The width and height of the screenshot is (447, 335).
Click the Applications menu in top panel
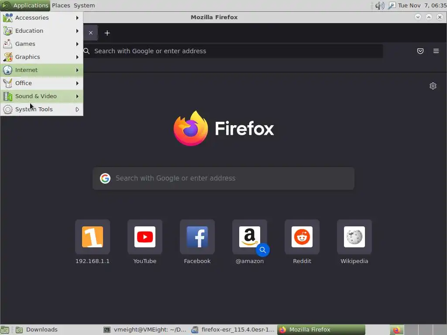pos(25,5)
